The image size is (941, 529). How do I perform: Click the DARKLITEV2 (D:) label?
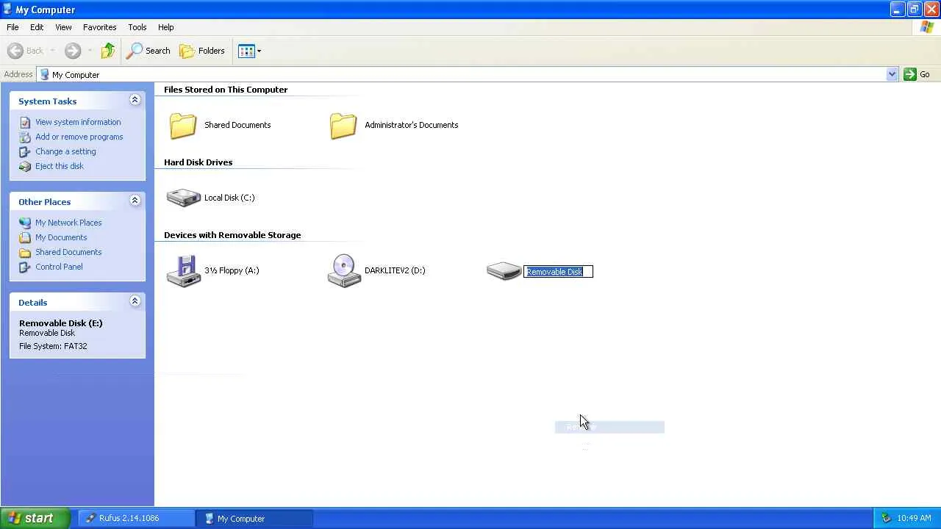click(x=395, y=270)
